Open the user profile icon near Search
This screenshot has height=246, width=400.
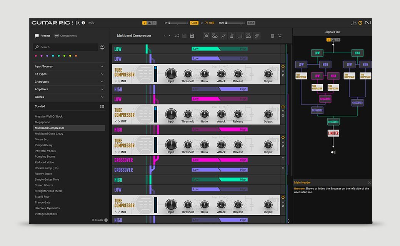(102, 47)
